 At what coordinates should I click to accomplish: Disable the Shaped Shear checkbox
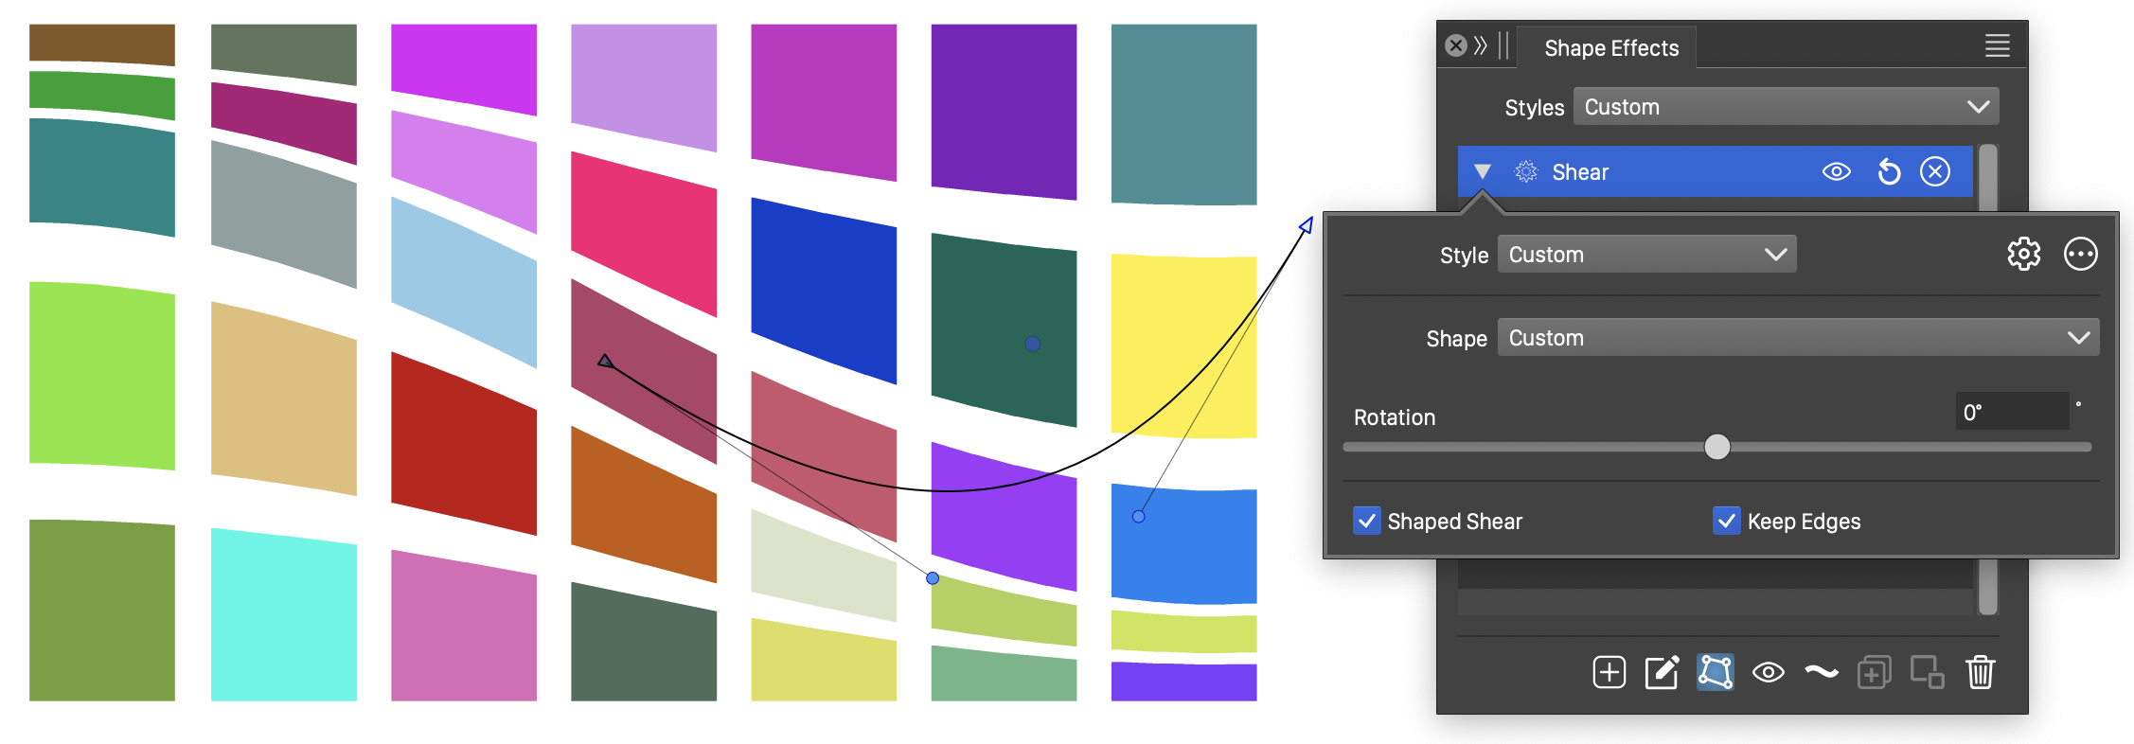point(1366,522)
